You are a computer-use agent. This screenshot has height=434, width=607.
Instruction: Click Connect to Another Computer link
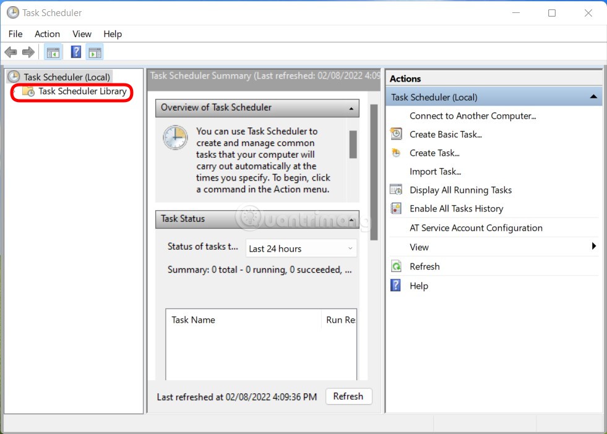(473, 116)
